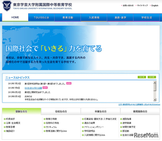
Task: Click the school crest logo
Action: [x=7, y=6]
